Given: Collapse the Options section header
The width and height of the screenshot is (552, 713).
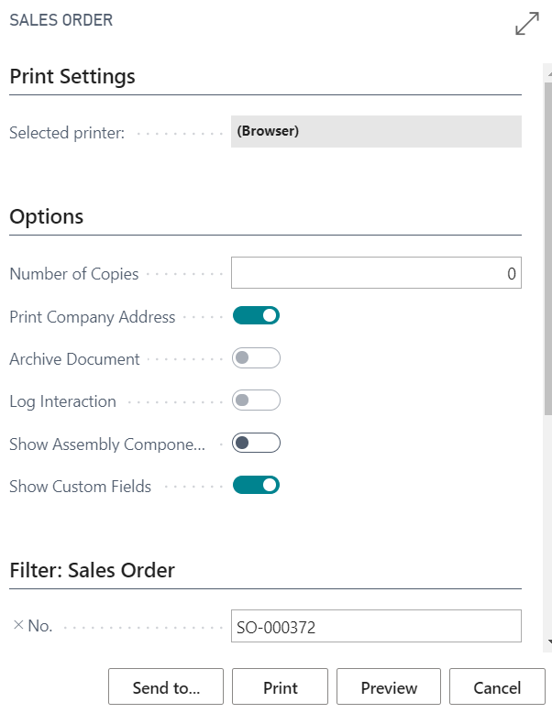Looking at the screenshot, I should coord(47,217).
